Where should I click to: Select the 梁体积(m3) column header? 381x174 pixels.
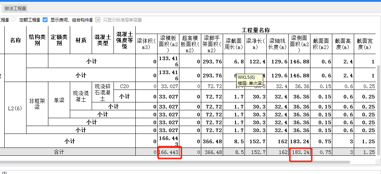tap(146, 44)
